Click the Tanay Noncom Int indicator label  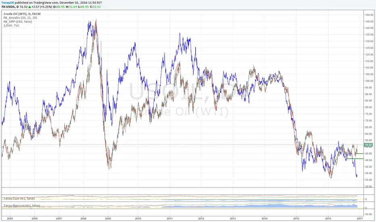coord(22,206)
